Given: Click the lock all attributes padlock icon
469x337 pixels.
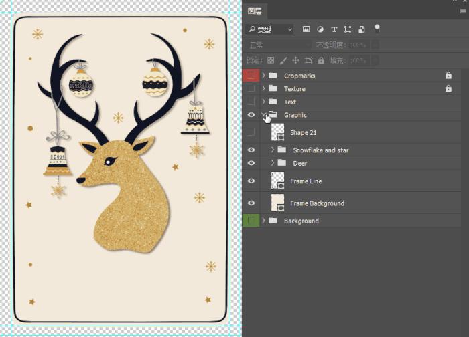Looking at the screenshot, I should pos(321,60).
